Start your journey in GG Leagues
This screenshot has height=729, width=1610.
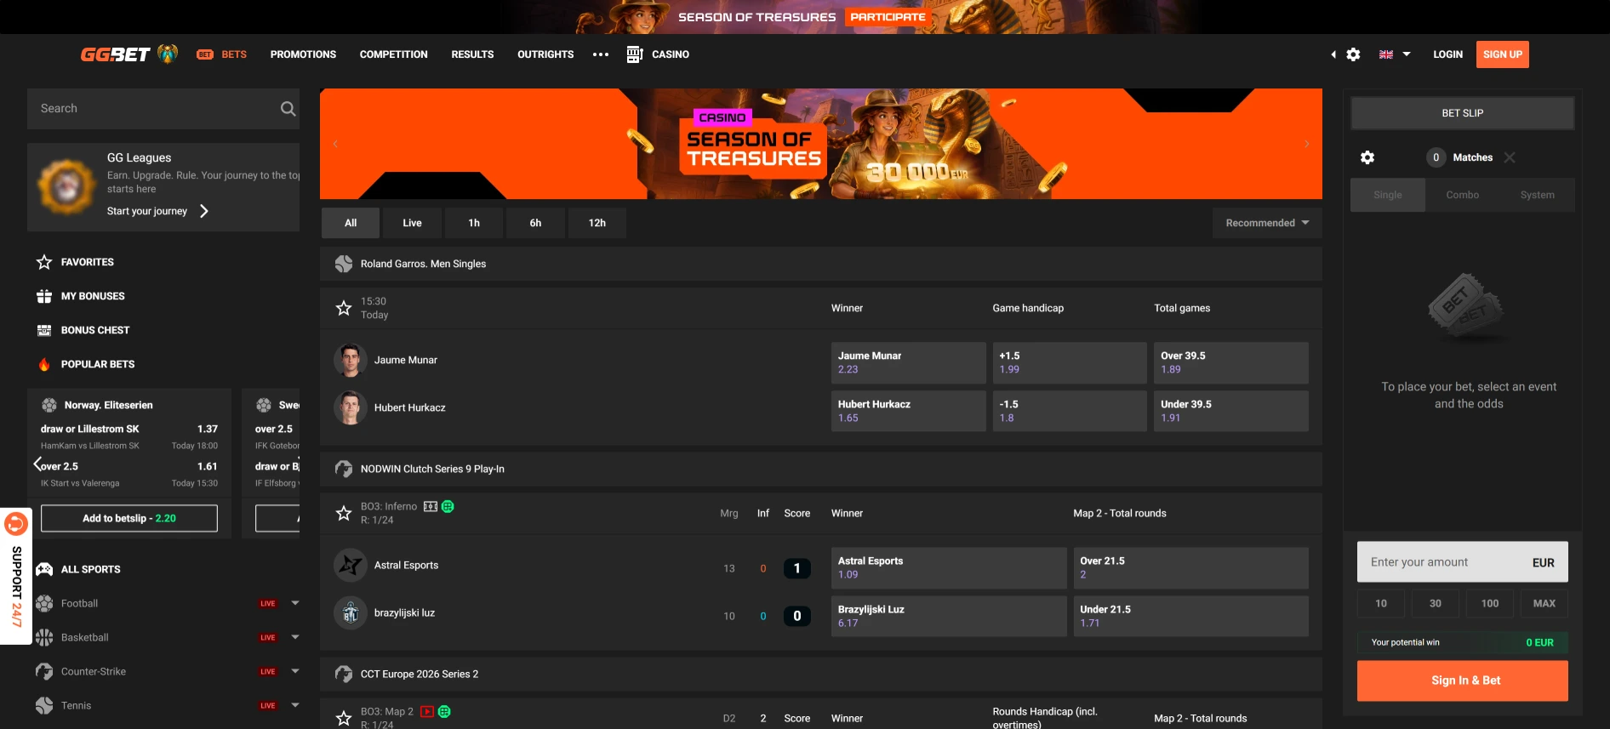pos(157,211)
